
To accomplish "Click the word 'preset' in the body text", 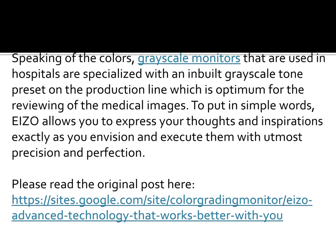I will (29, 90).
